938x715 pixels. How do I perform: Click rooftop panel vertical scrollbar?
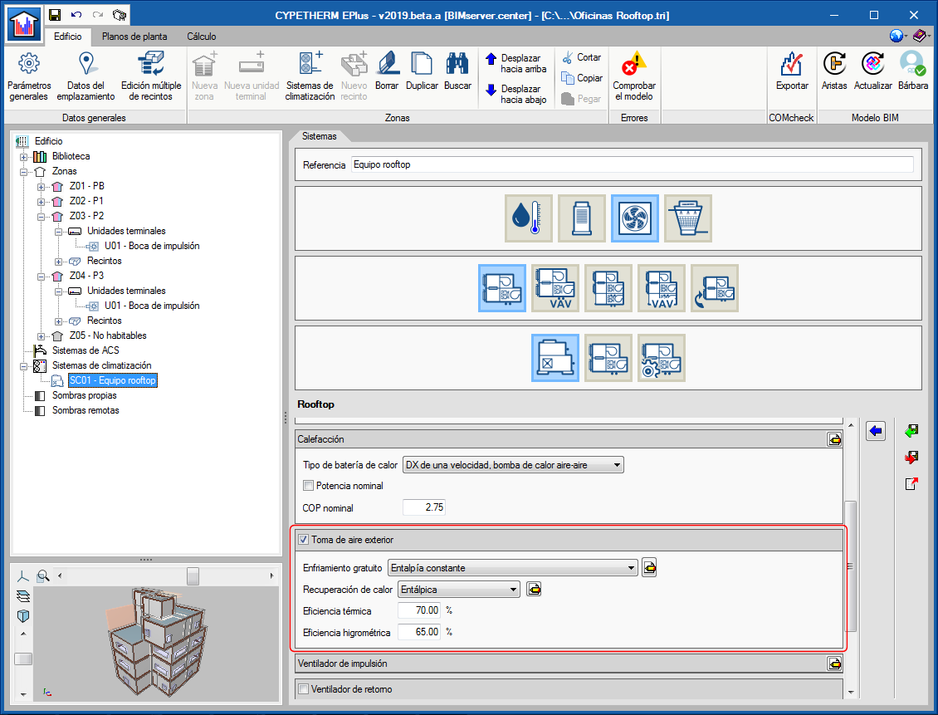point(851,566)
